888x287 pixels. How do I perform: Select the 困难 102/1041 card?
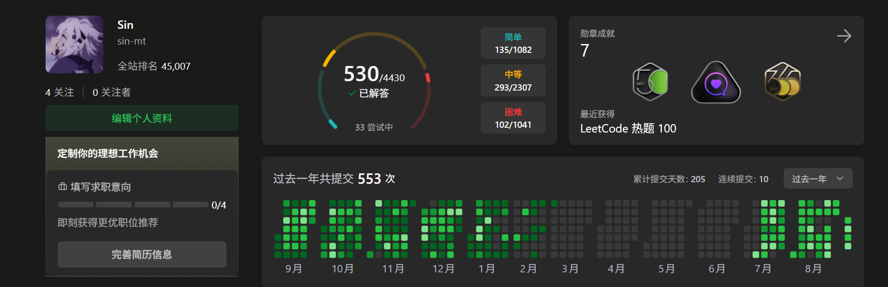click(x=513, y=118)
